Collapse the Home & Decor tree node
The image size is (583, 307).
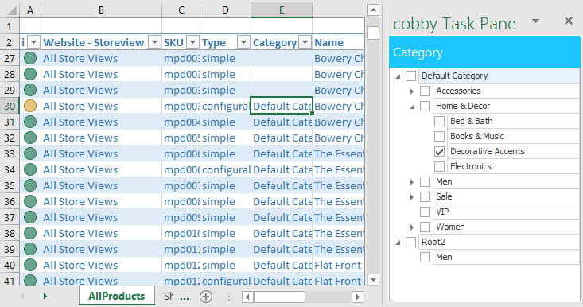point(412,107)
